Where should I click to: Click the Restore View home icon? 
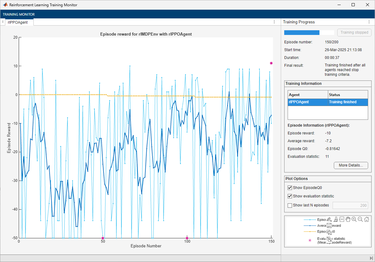coord(367,219)
